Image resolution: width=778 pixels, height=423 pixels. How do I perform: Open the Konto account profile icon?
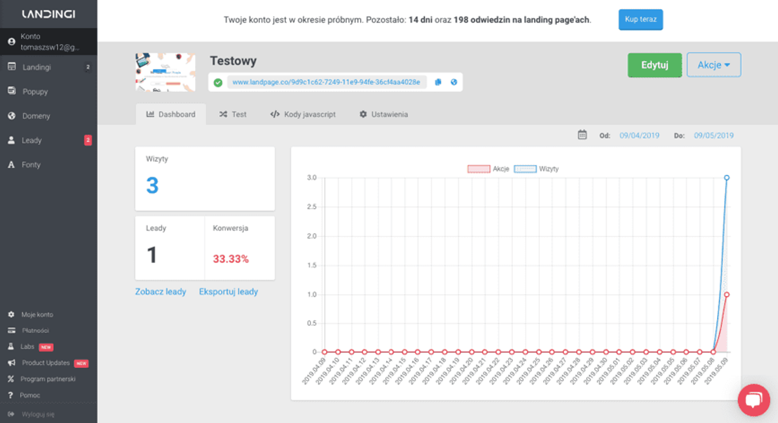pos(11,41)
